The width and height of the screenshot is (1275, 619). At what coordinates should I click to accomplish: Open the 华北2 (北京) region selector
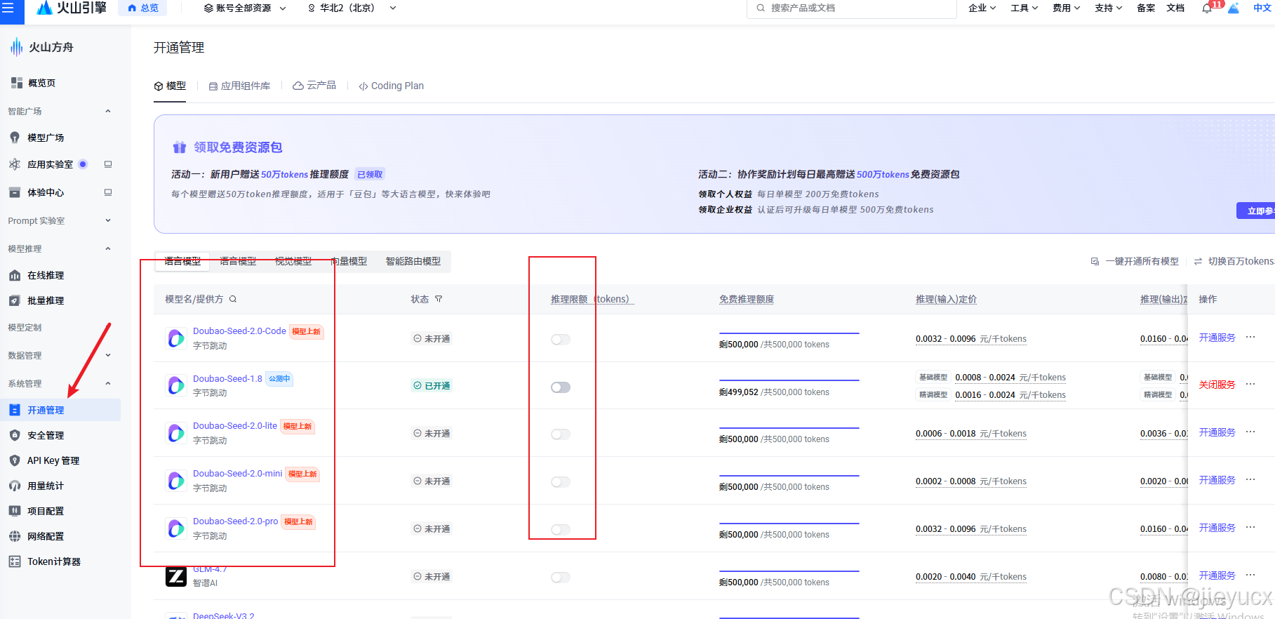352,8
